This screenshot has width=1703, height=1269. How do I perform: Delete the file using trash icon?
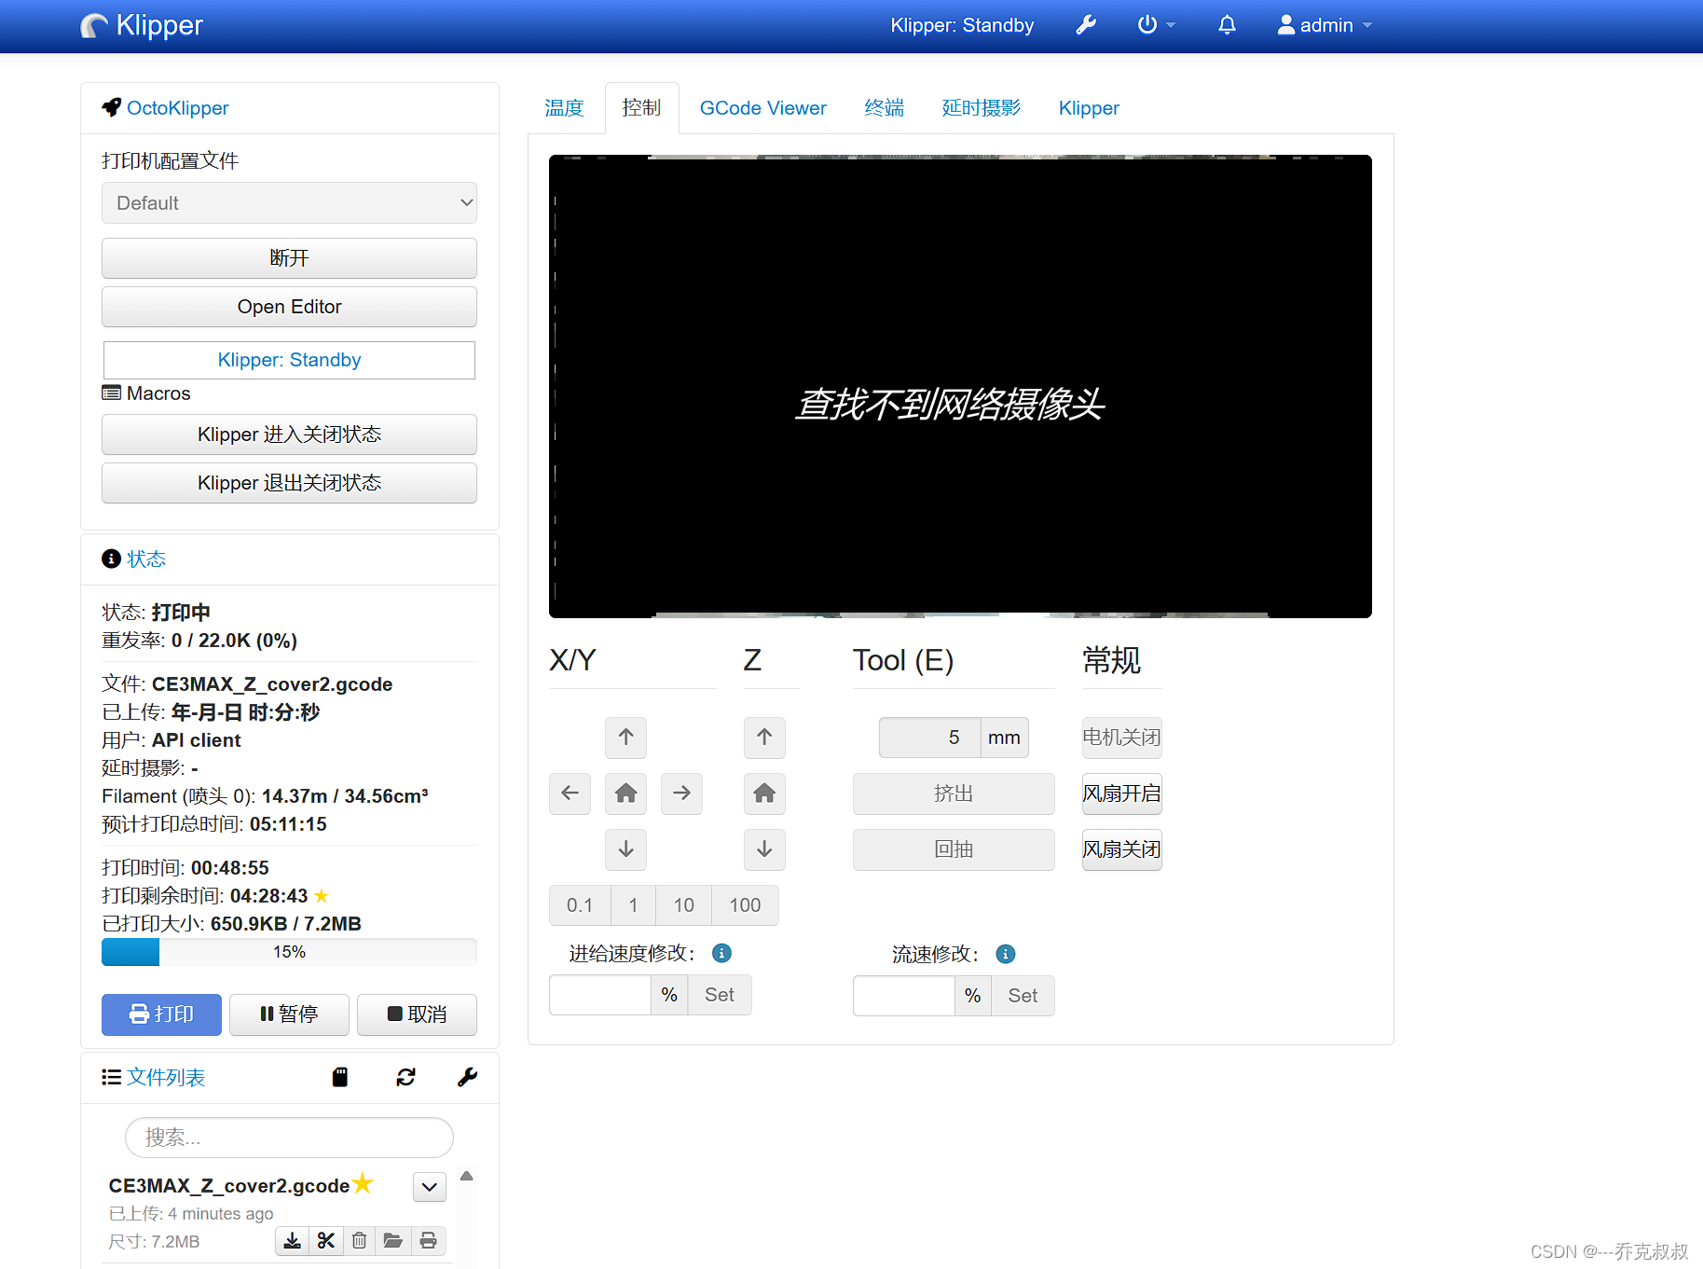coord(359,1241)
